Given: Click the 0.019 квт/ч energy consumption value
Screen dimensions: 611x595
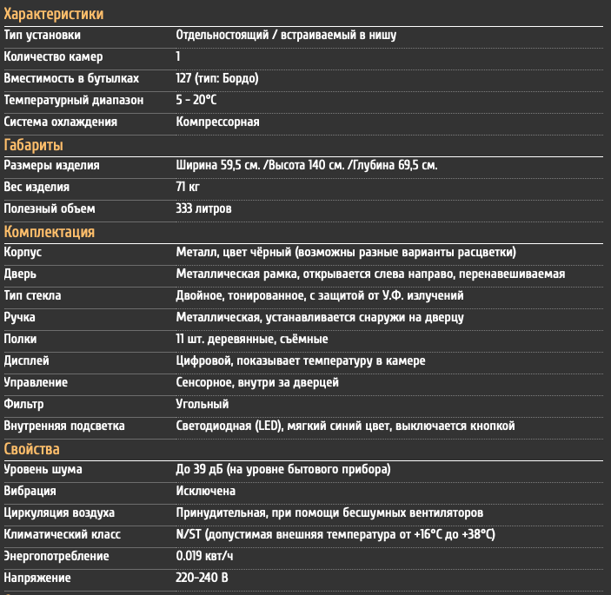Looking at the screenshot, I should coord(204,556).
